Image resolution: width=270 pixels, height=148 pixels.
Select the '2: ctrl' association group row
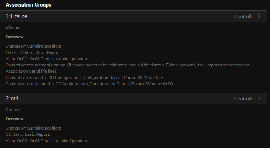click(133, 99)
